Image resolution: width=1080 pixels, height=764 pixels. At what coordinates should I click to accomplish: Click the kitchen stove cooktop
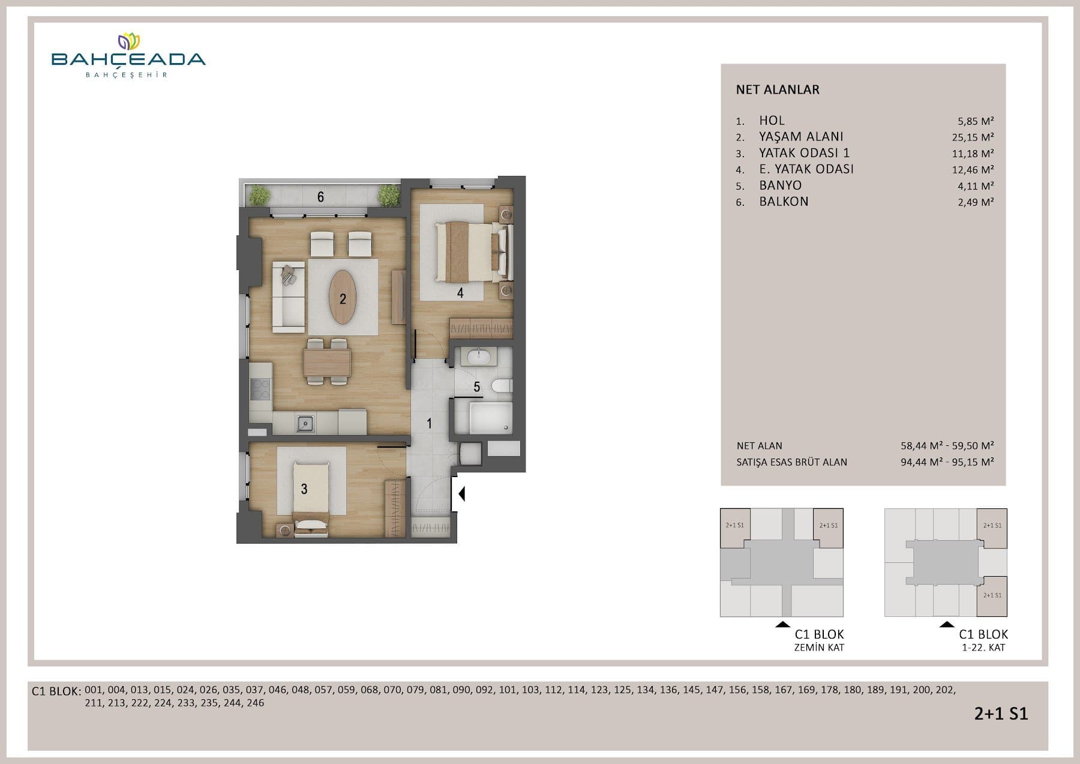[260, 390]
